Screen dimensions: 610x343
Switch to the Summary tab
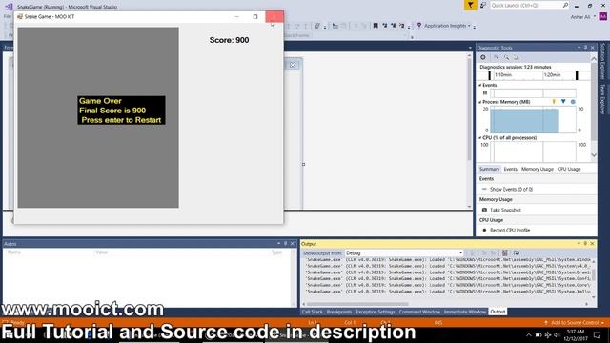[x=489, y=169]
